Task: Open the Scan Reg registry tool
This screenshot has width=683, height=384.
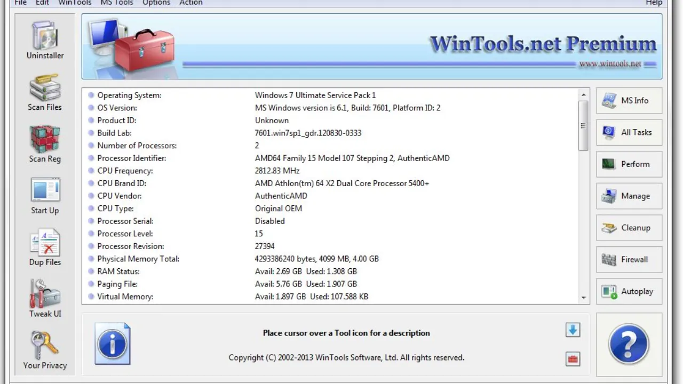Action: (45, 144)
